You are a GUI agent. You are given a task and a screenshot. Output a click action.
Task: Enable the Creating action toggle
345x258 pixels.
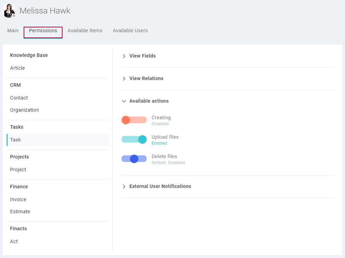click(x=134, y=120)
